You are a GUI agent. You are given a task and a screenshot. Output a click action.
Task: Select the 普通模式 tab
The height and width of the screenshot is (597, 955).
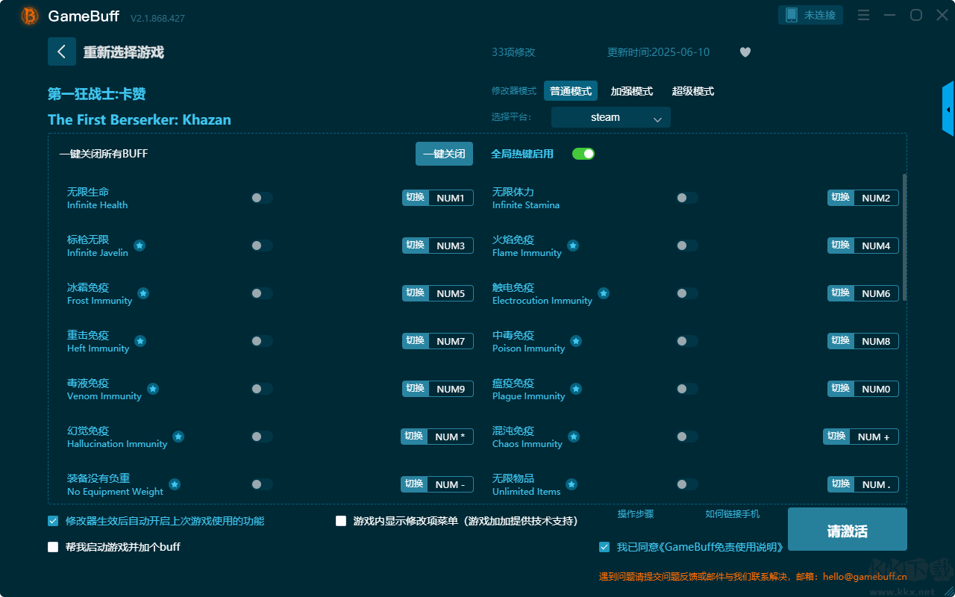coord(571,91)
